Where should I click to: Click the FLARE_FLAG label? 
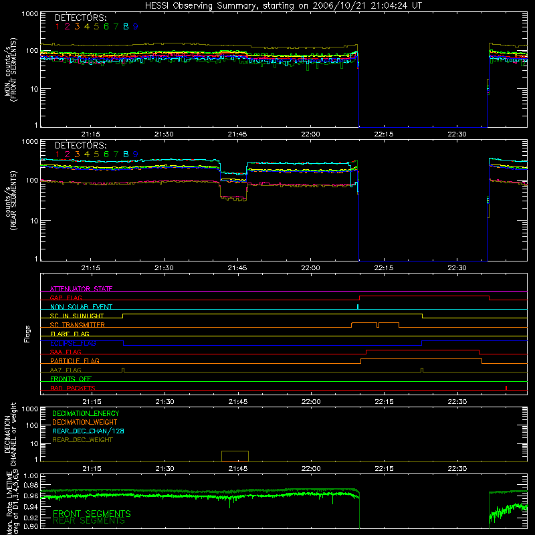[x=70, y=334]
